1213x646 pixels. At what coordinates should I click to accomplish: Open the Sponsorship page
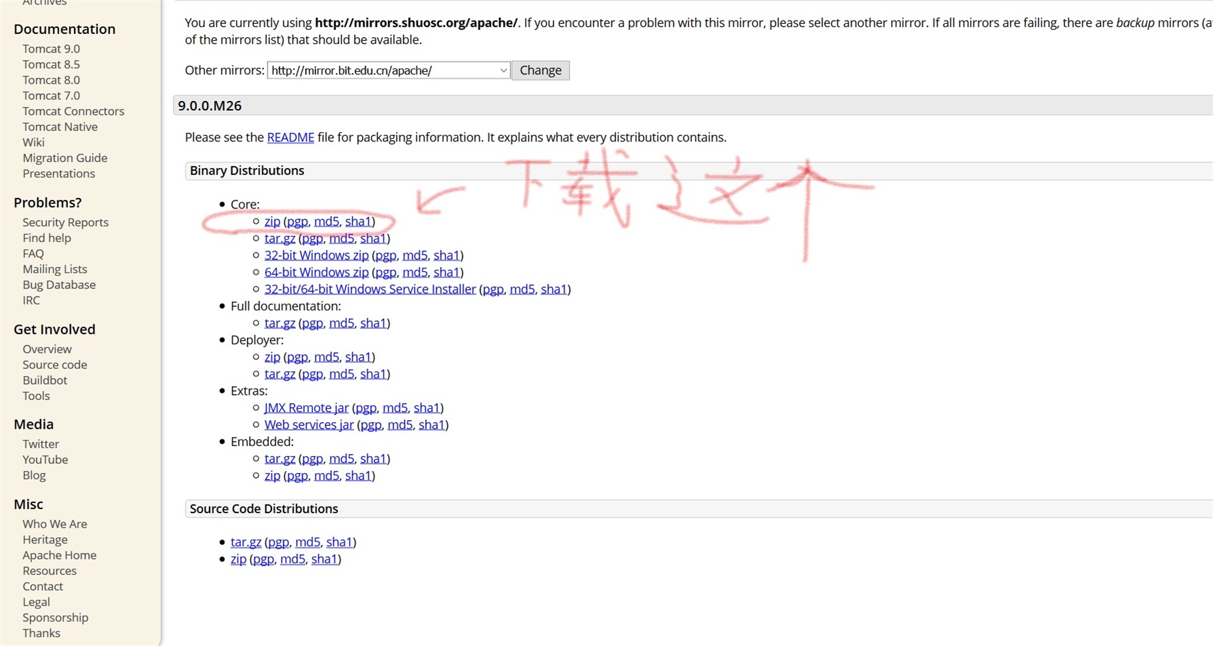point(55,618)
